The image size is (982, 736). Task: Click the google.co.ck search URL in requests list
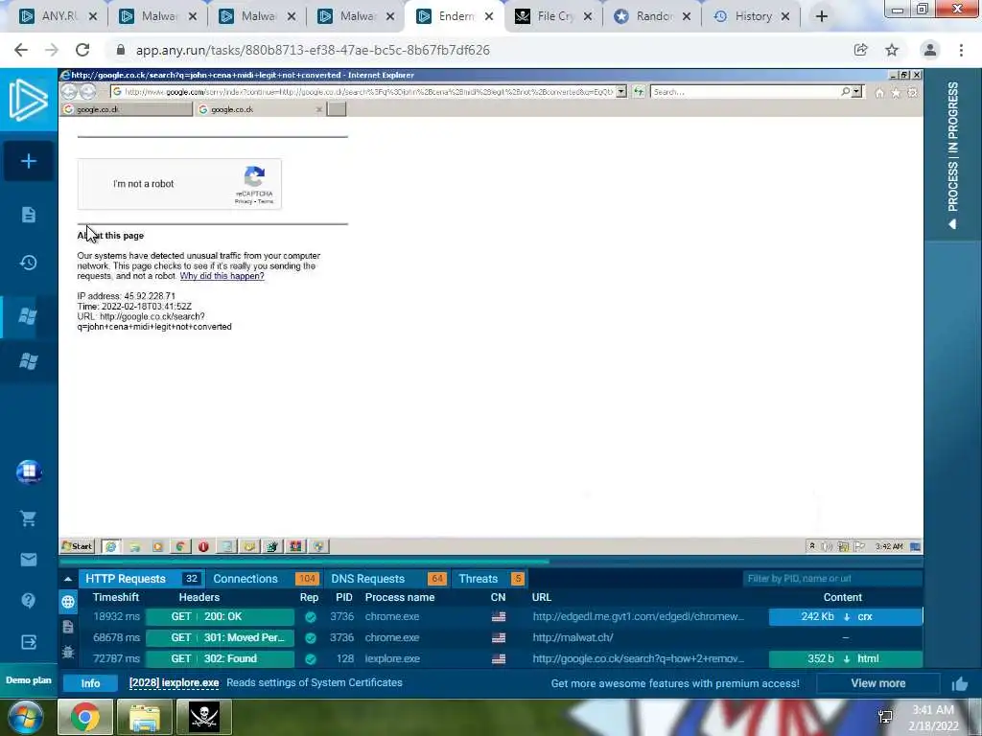[638, 658]
